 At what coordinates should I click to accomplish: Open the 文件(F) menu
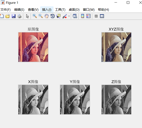(x=5, y=10)
